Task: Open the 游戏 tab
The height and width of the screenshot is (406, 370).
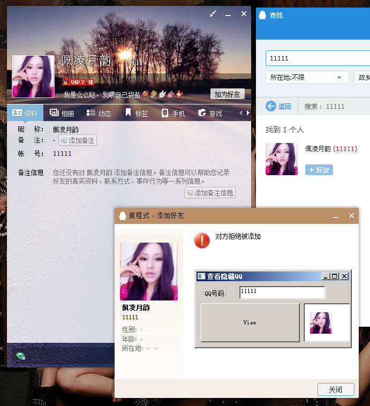Action: pos(210,113)
